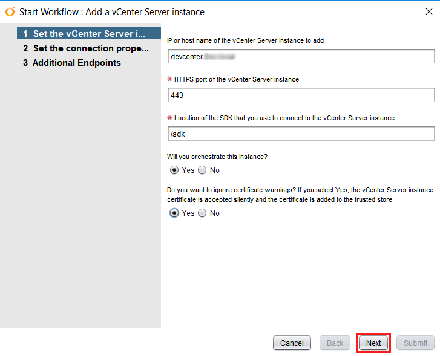Click the 'Location of the SDK' label text
Image resolution: width=440 pixels, height=356 pixels.
[284, 118]
